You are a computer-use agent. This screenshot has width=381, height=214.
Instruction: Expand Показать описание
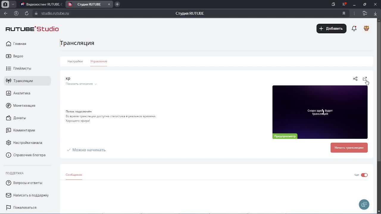click(81, 84)
